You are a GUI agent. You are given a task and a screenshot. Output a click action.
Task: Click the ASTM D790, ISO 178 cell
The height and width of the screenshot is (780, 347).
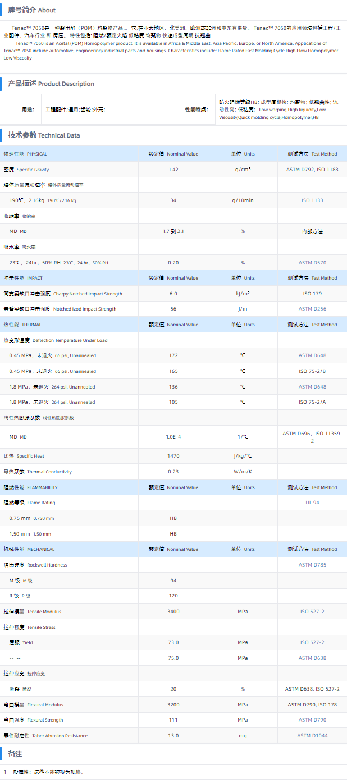click(312, 705)
